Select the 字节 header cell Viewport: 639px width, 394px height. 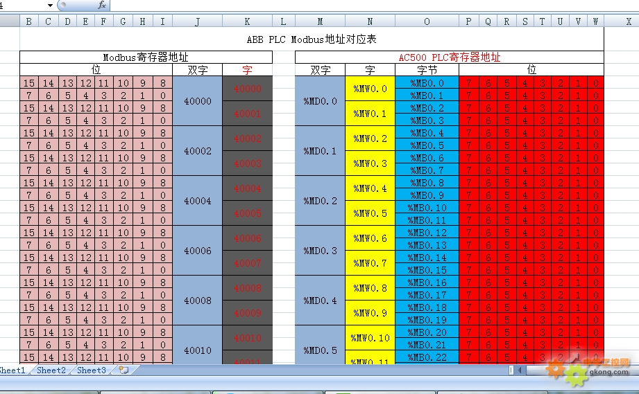coord(427,70)
